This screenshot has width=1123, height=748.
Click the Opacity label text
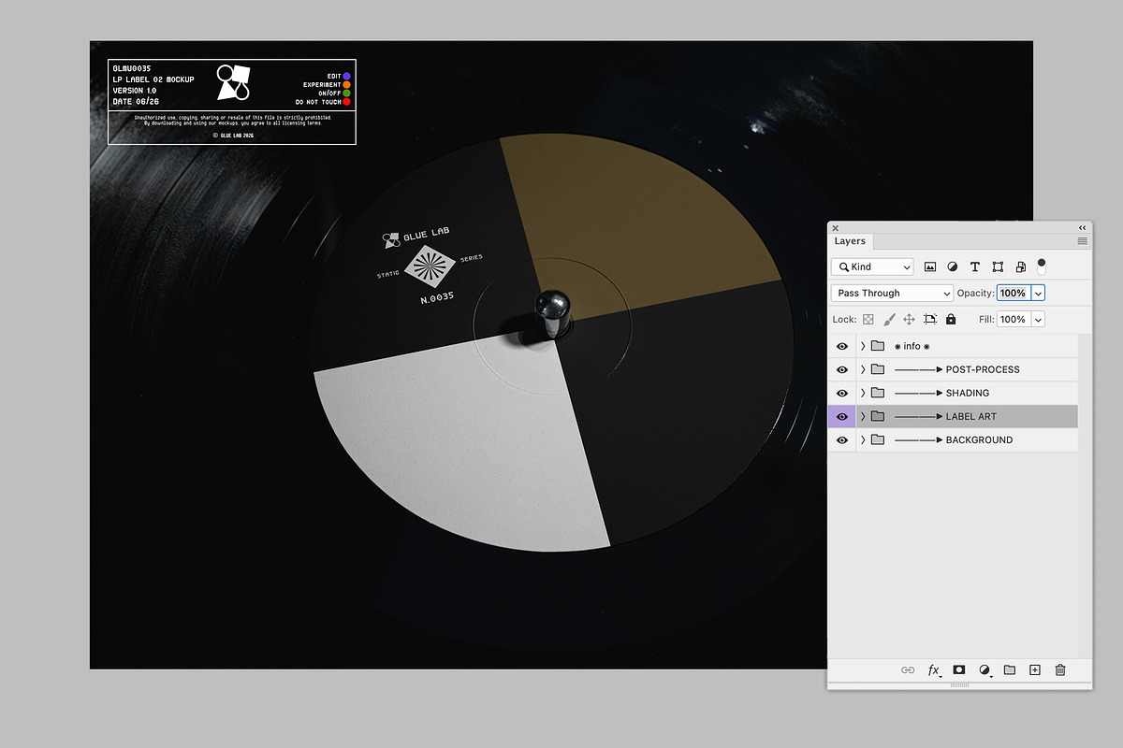[974, 293]
